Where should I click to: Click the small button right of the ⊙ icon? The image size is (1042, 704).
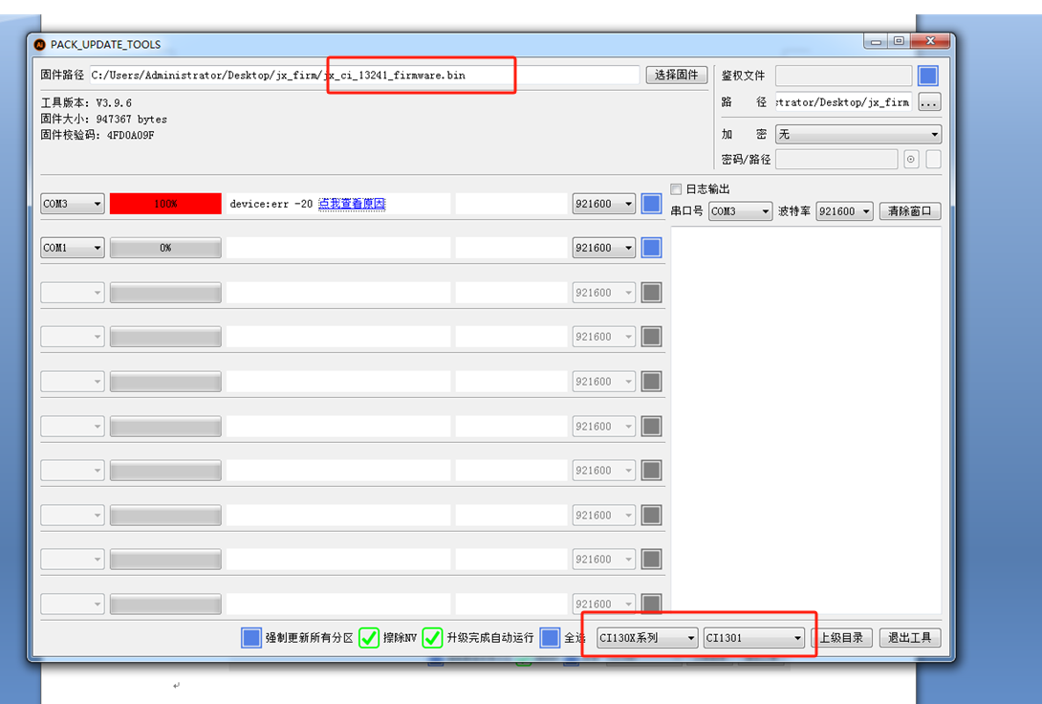pos(932,159)
